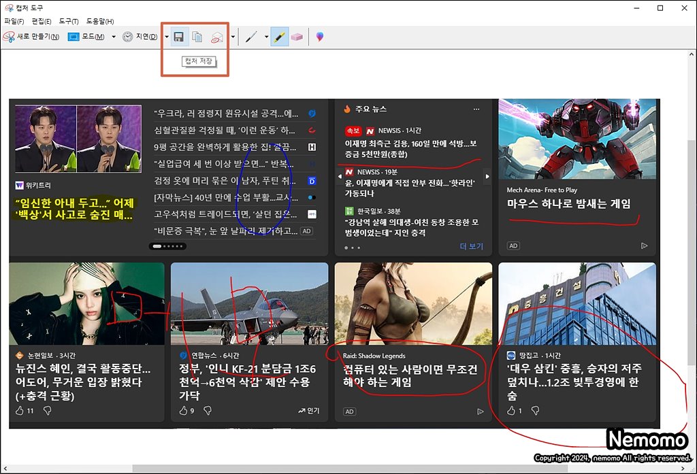Screen dimensions: 697x474
Task: Click the headline '이재명 최측근 김용, 160일 만에 석방'
Action: tap(410, 149)
